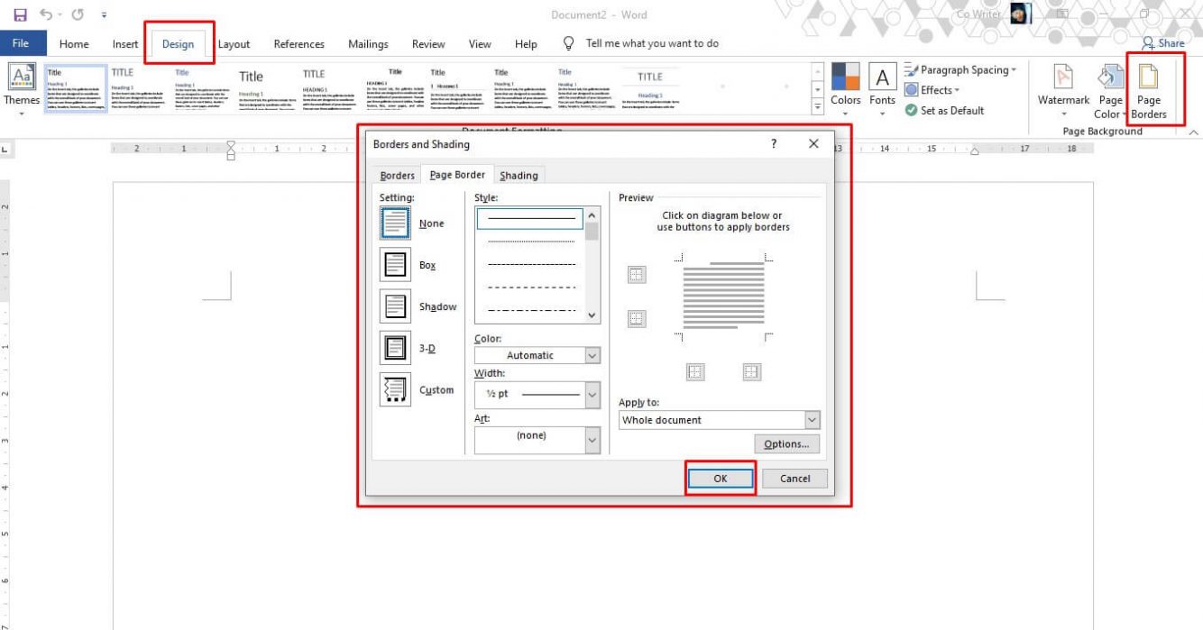The width and height of the screenshot is (1203, 630).
Task: Confirm borders by clicking OK
Action: [x=719, y=478]
